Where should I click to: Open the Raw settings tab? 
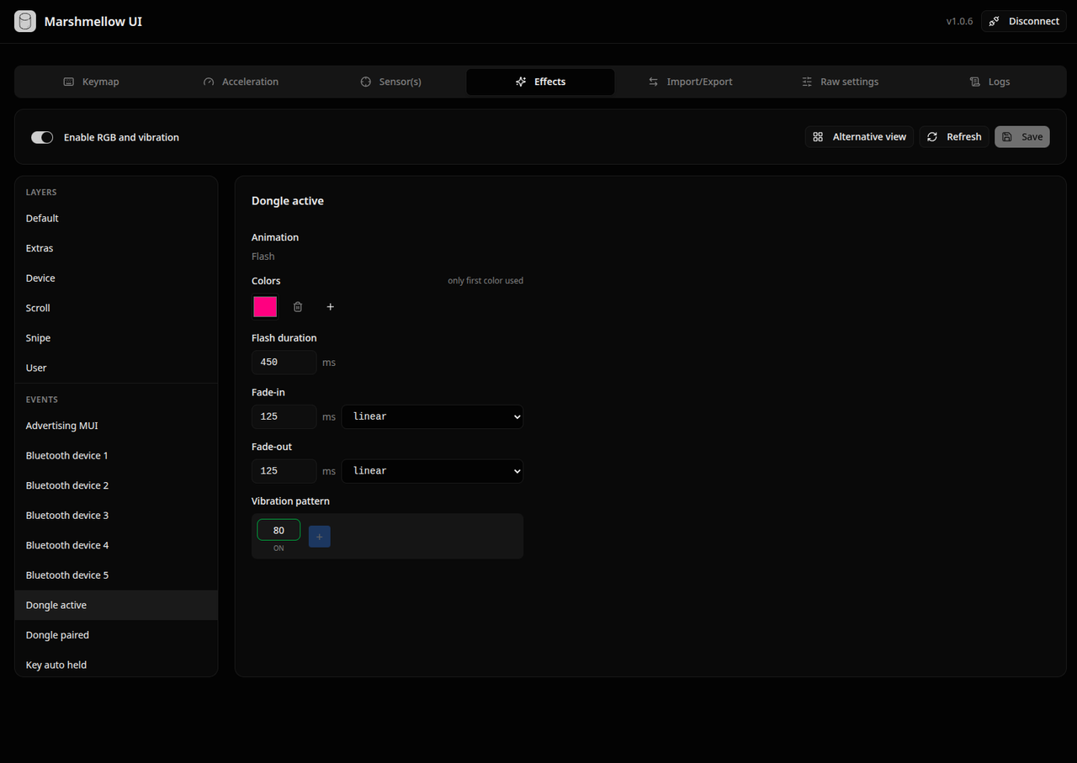click(x=840, y=82)
